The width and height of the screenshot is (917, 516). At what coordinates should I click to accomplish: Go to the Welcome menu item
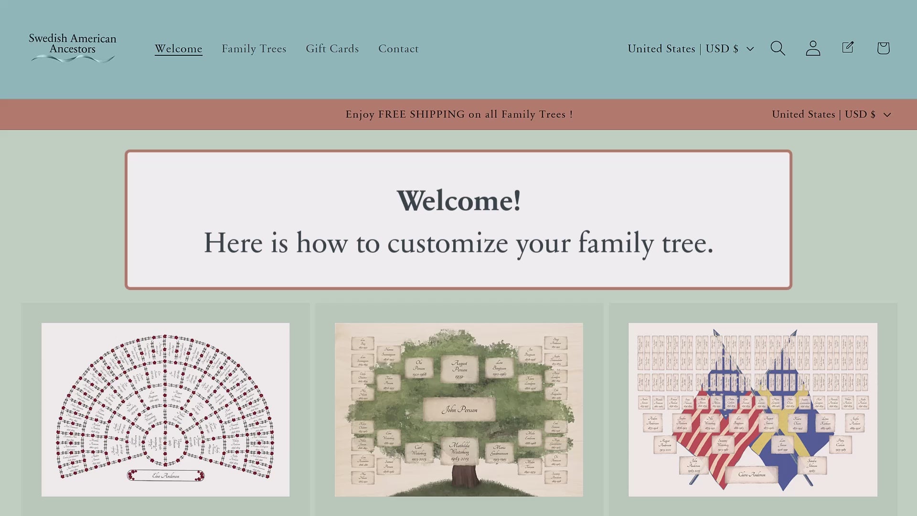click(178, 49)
